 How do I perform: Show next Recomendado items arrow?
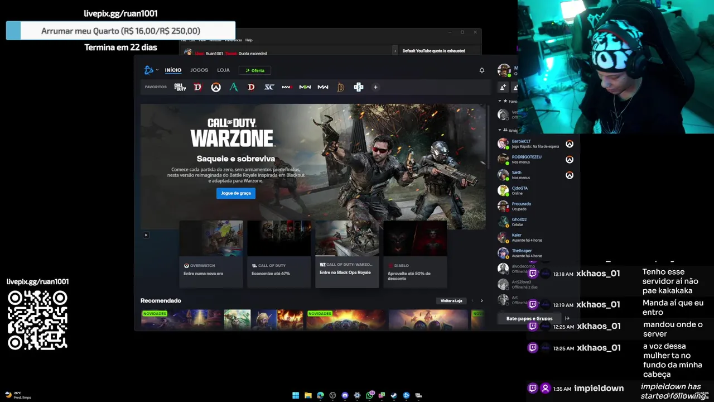coord(482,301)
